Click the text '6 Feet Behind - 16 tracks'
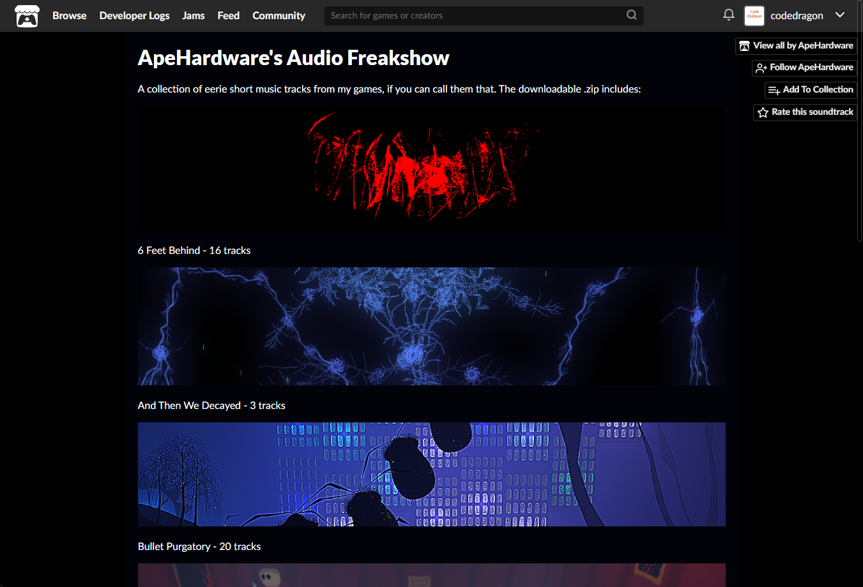This screenshot has width=863, height=587. tap(194, 250)
